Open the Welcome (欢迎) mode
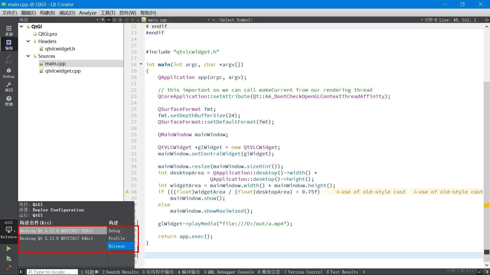This screenshot has width=490, height=275. tap(9, 31)
